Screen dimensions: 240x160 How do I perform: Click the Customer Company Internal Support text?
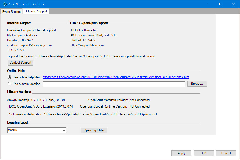tap(31, 30)
